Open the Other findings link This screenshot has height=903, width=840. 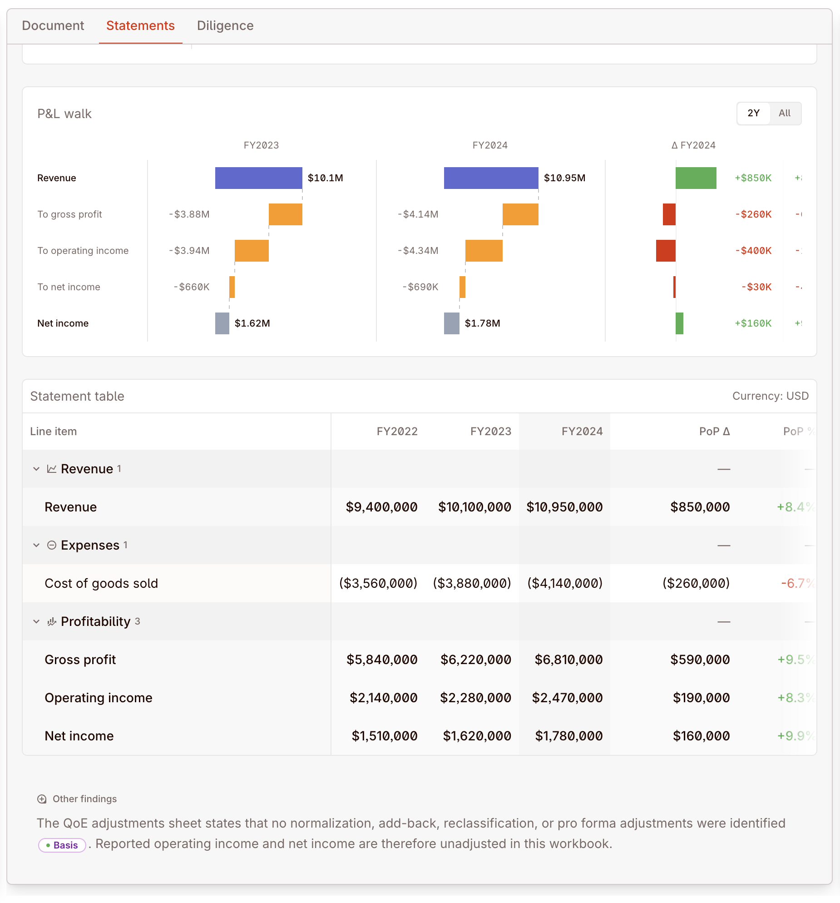(84, 799)
